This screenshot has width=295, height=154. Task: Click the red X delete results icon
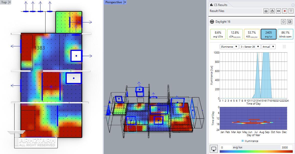coord(284,11)
